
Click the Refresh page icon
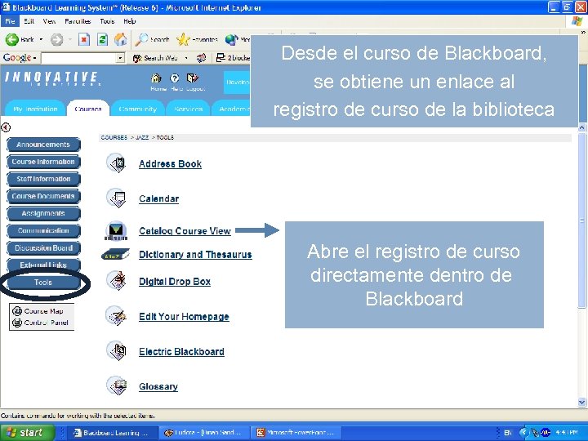102,39
